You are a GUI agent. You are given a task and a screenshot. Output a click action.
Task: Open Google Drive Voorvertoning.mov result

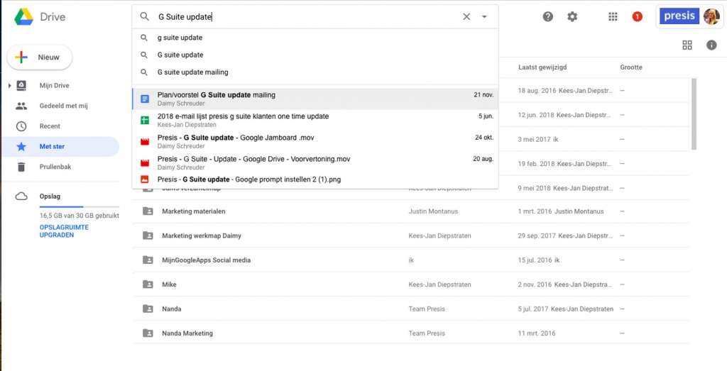(315, 162)
